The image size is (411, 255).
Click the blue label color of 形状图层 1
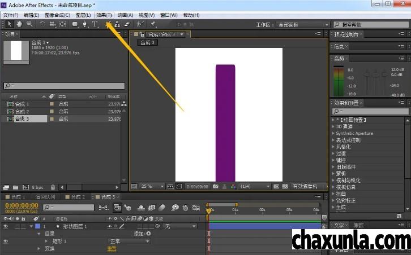38,227
